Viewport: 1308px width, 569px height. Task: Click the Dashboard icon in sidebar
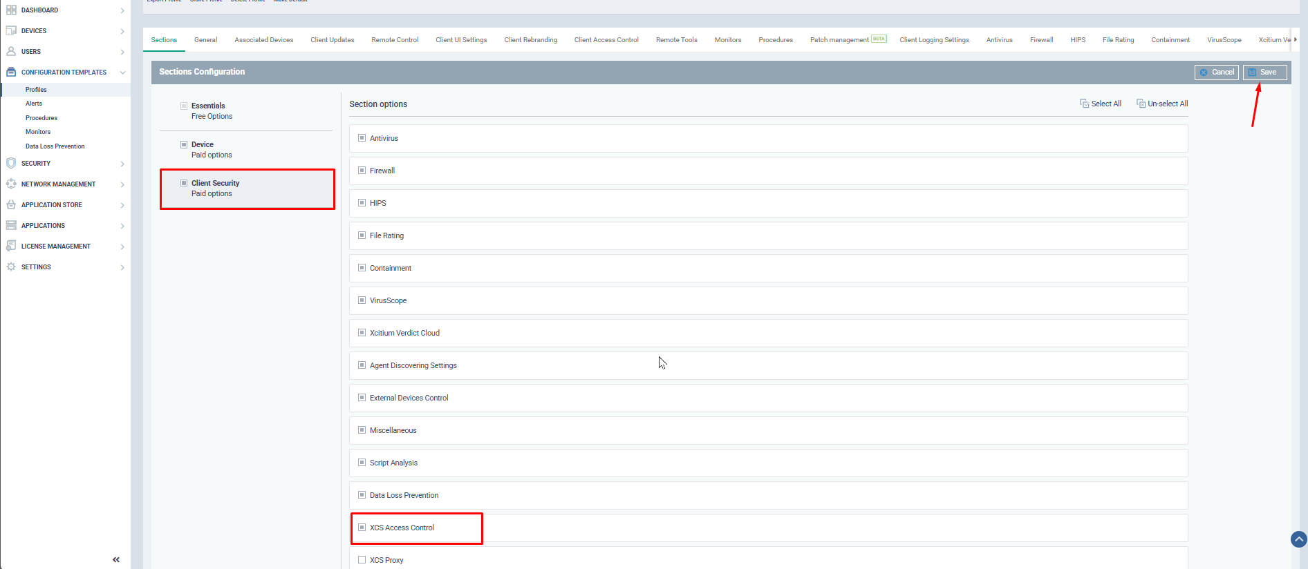pyautogui.click(x=11, y=10)
